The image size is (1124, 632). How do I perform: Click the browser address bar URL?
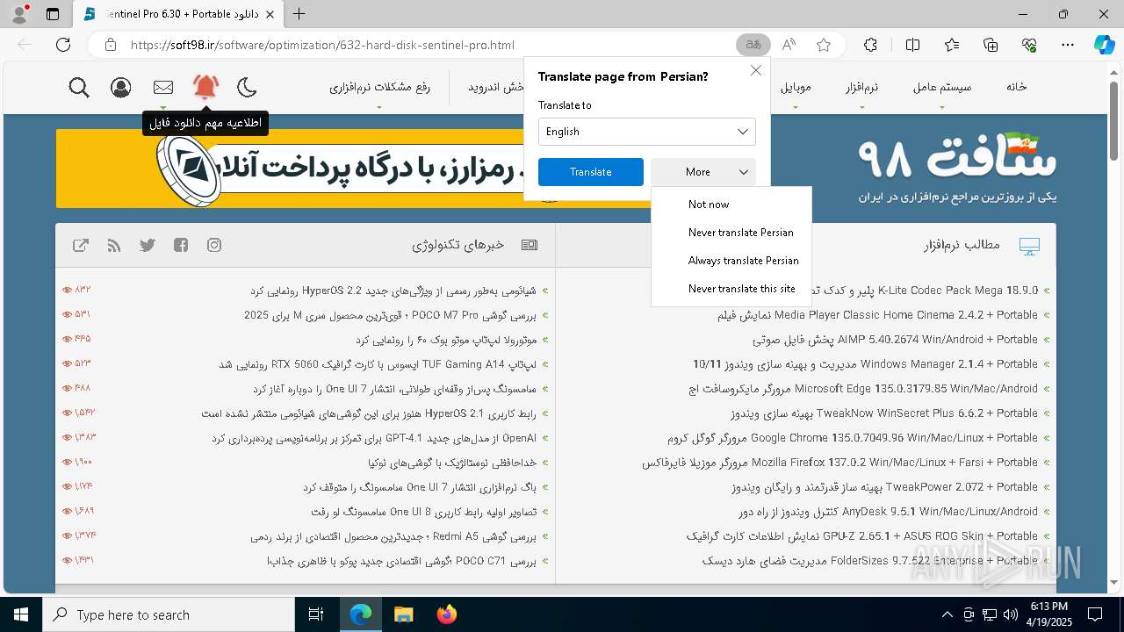pos(322,45)
